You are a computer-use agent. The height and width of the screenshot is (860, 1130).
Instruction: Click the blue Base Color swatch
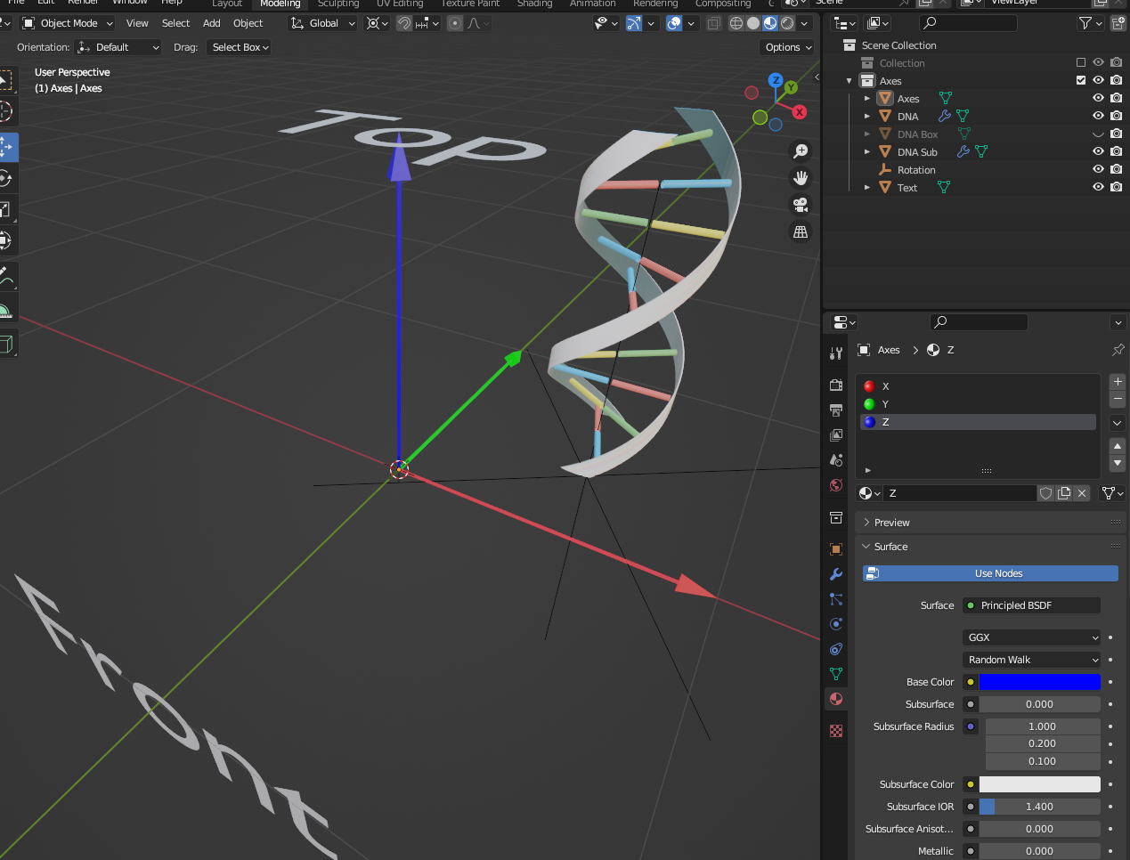1039,681
